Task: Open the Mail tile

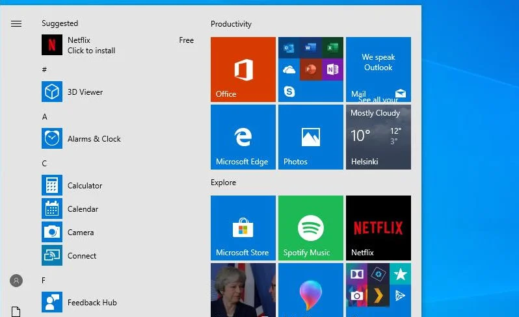Action: click(x=379, y=70)
